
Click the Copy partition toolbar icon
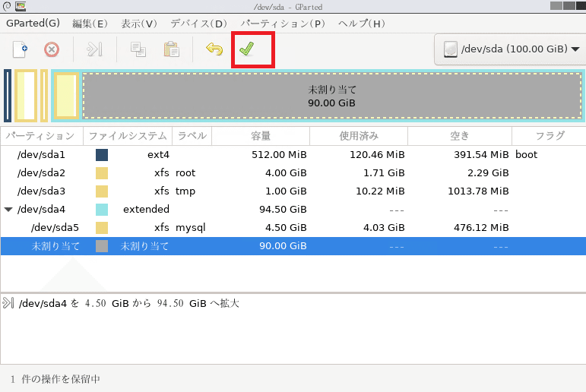(x=138, y=49)
